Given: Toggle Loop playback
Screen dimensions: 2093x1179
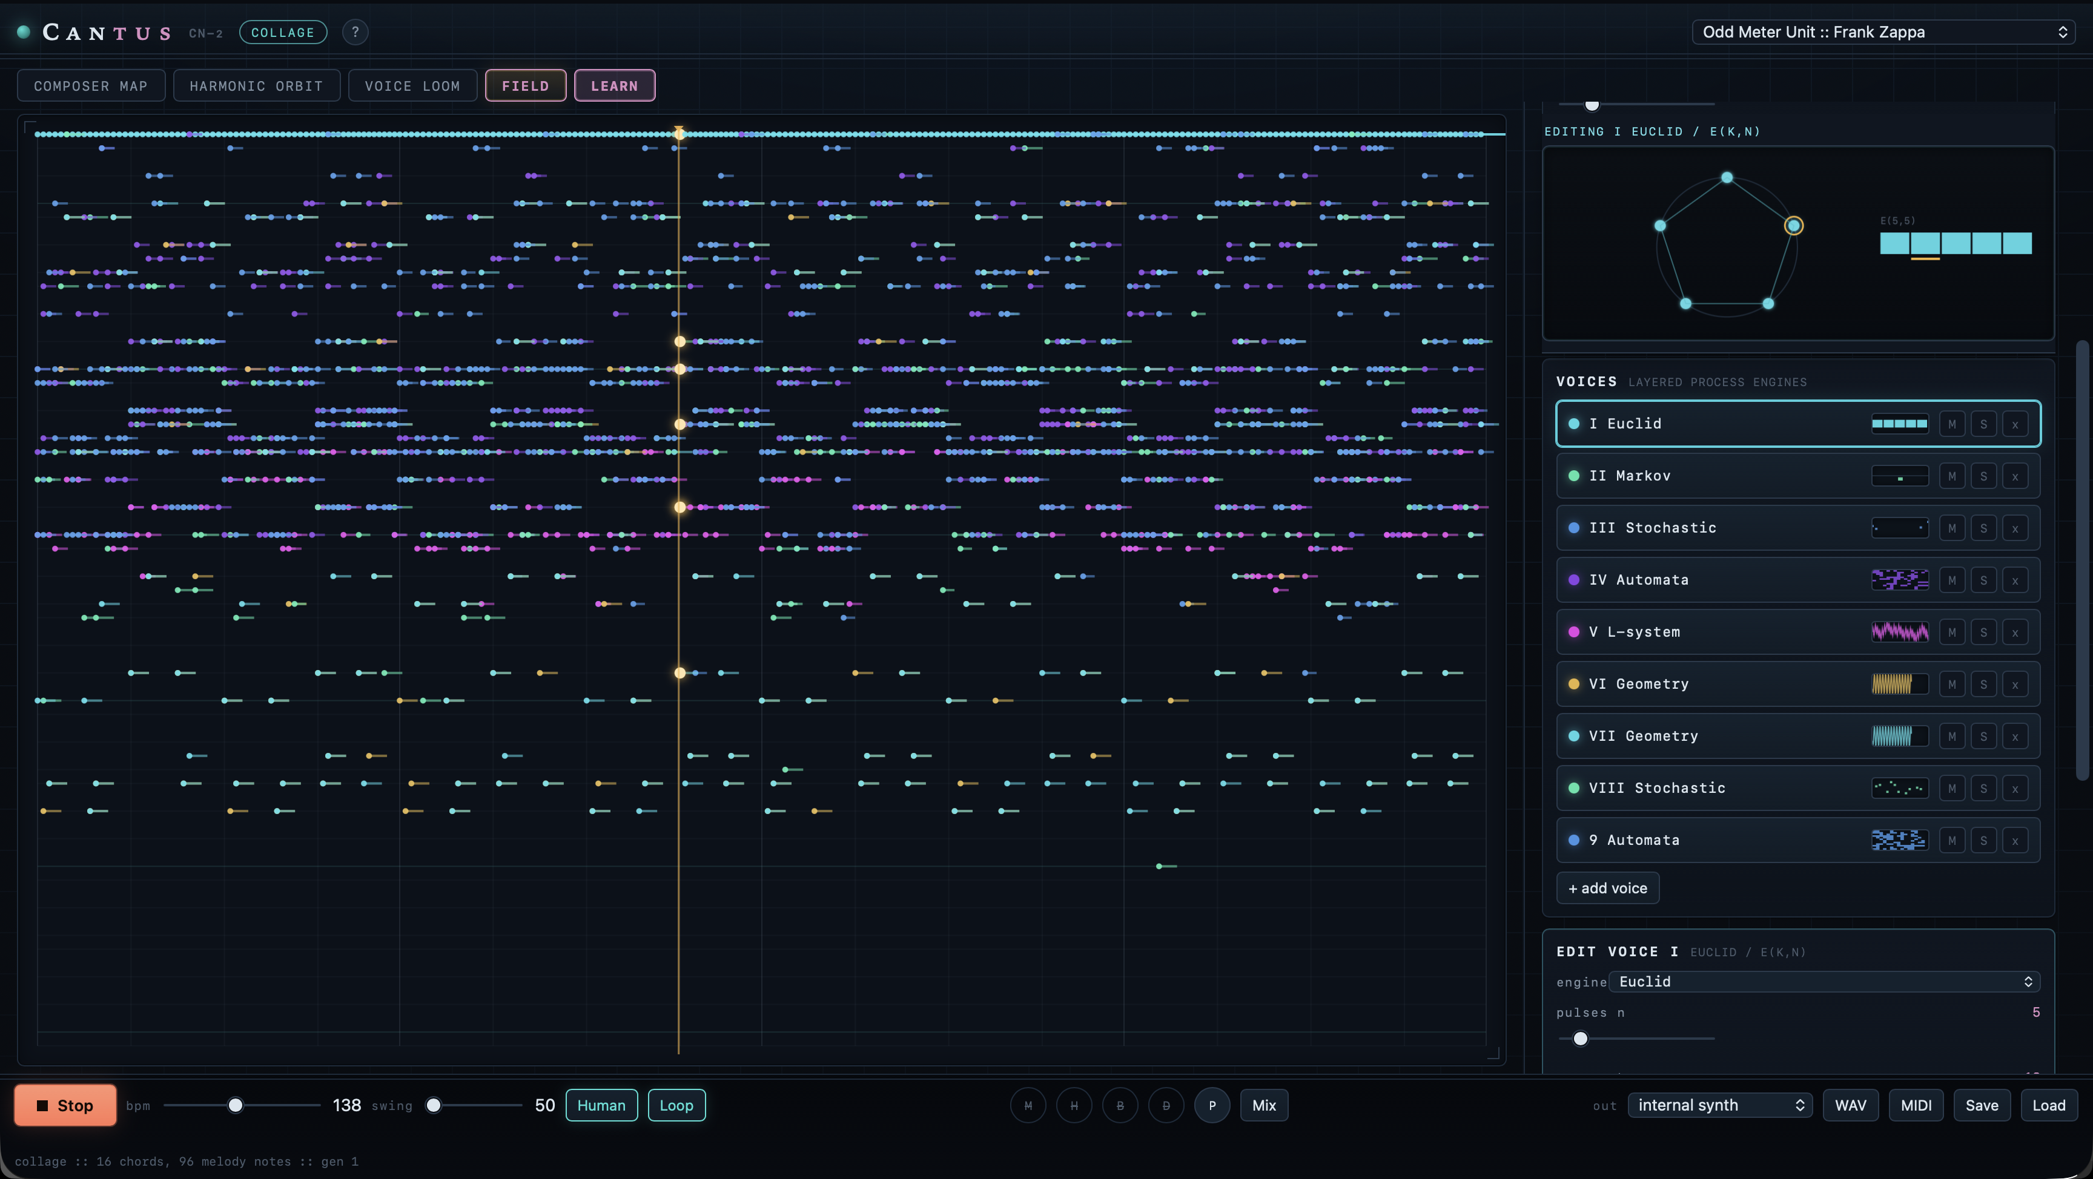Looking at the screenshot, I should click(676, 1105).
